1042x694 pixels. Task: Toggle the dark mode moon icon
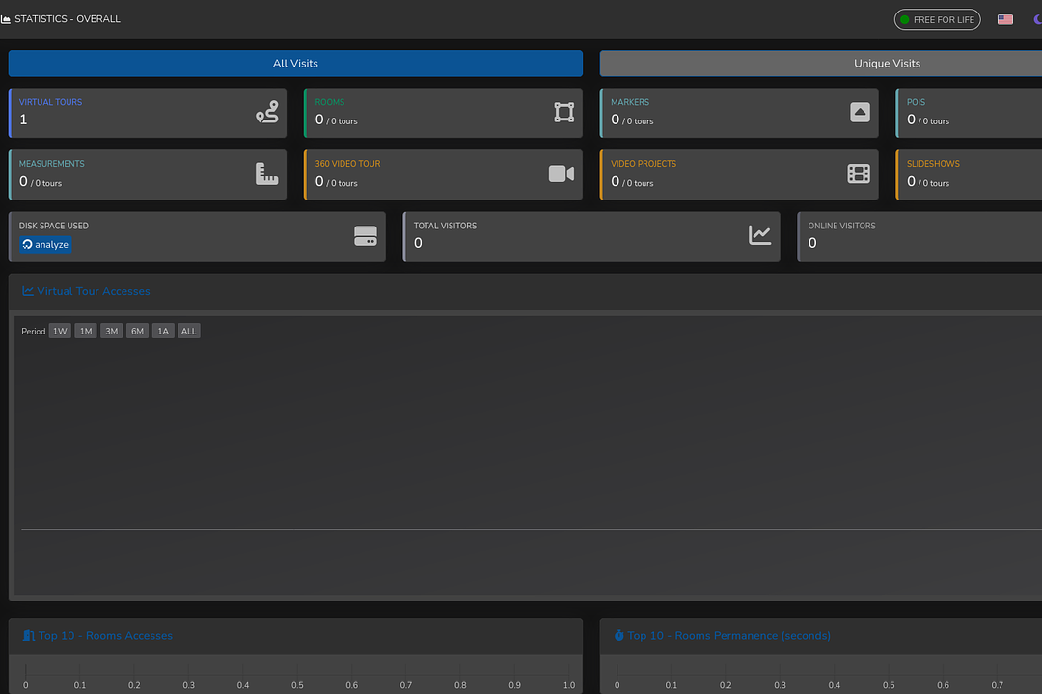1036,19
